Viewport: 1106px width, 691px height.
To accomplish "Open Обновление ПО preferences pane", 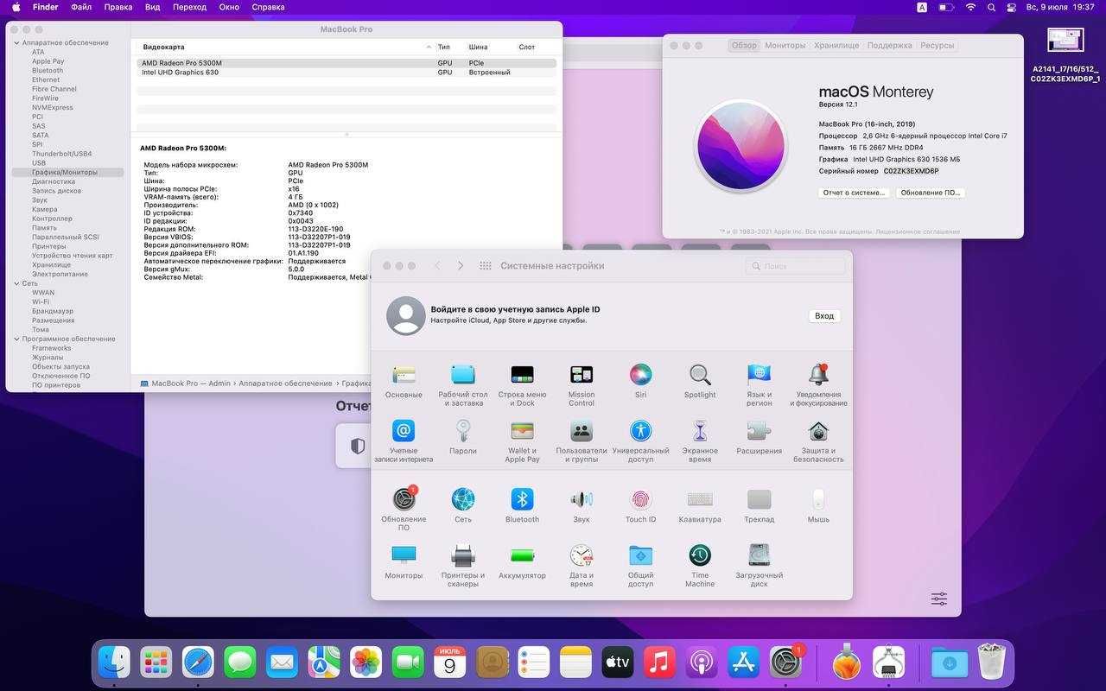I will point(404,499).
